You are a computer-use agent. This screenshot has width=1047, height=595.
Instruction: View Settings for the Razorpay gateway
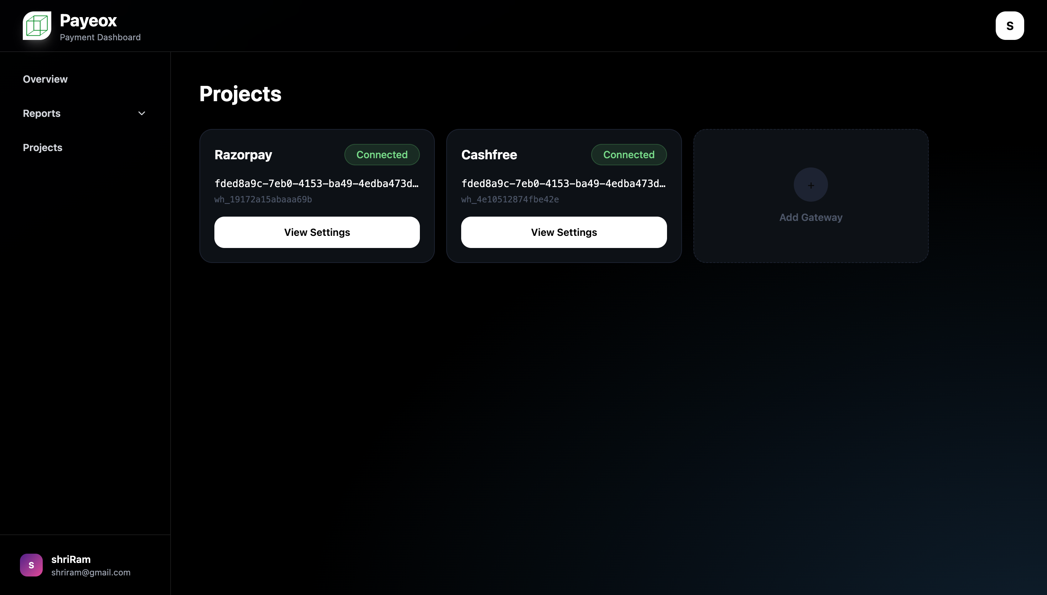[317, 232]
